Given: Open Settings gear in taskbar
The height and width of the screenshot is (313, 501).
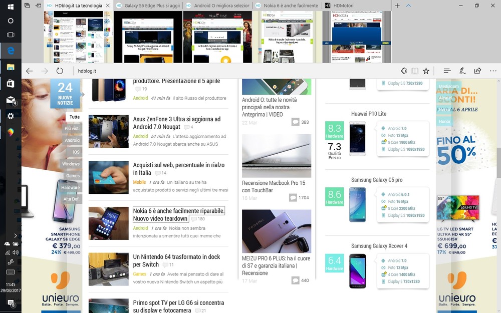Looking at the screenshot, I should coord(11,116).
